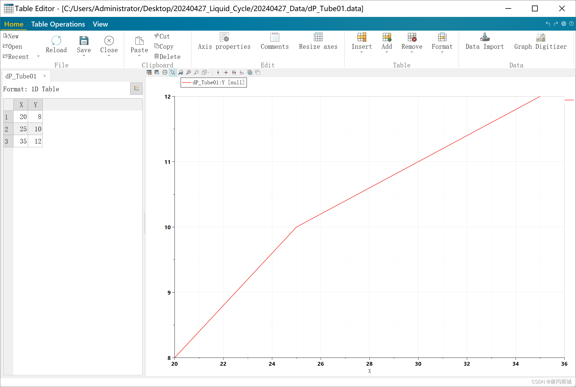
Task: Click Resize axes icon
Action: [x=318, y=37]
